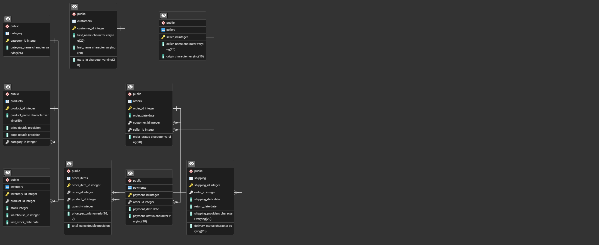This screenshot has height=245, width=599.
Task: Click the schema diamond icon on category table
Action: (x=7, y=26)
